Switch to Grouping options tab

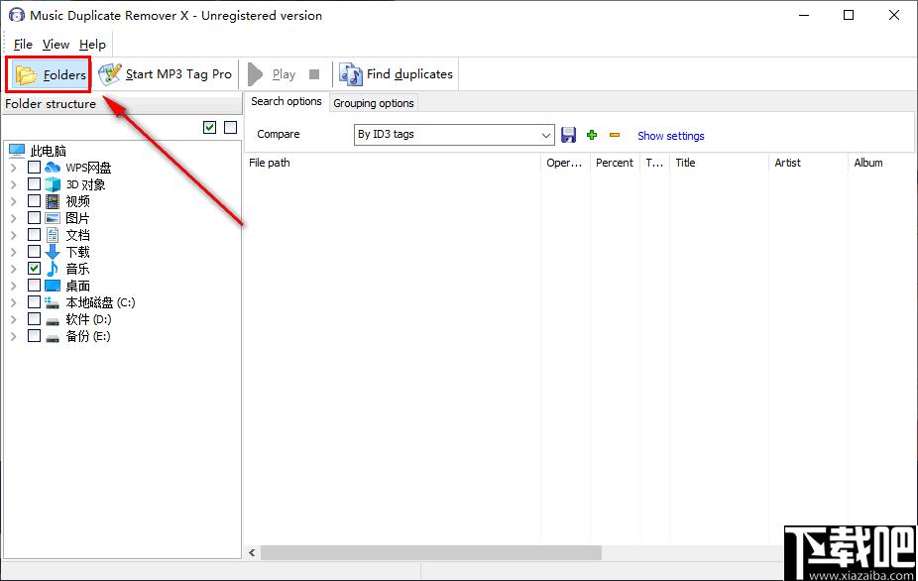point(374,103)
